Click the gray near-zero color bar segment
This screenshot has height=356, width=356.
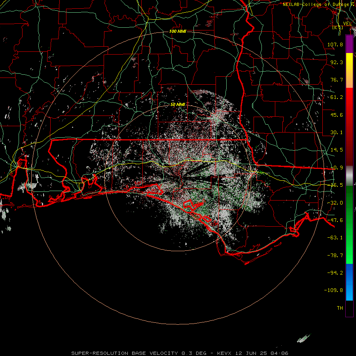[349, 176]
